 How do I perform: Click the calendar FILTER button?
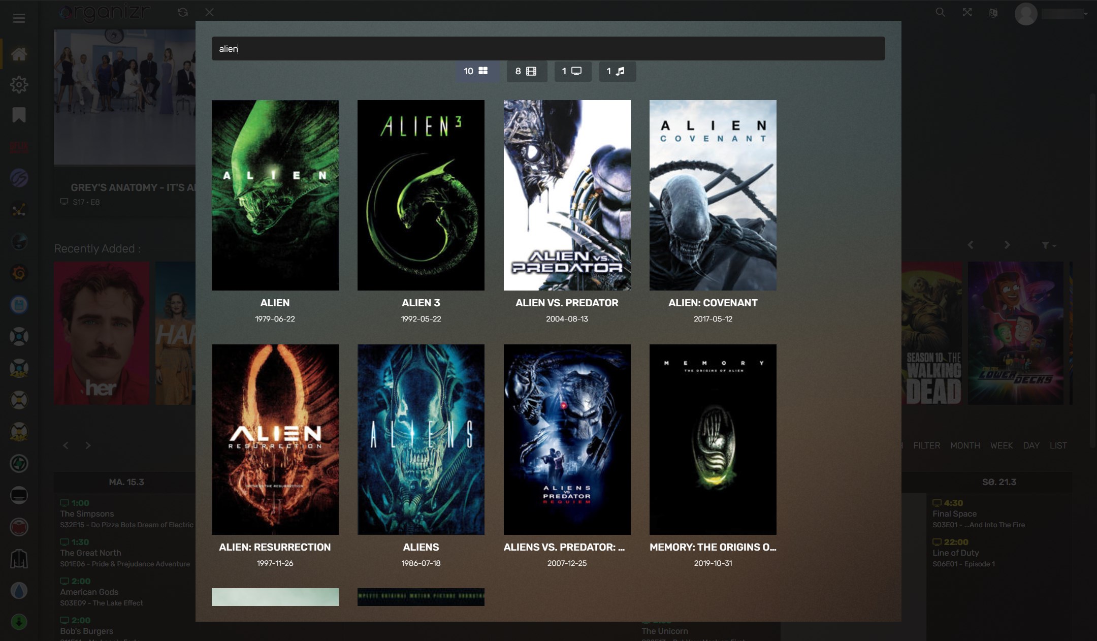click(x=926, y=445)
